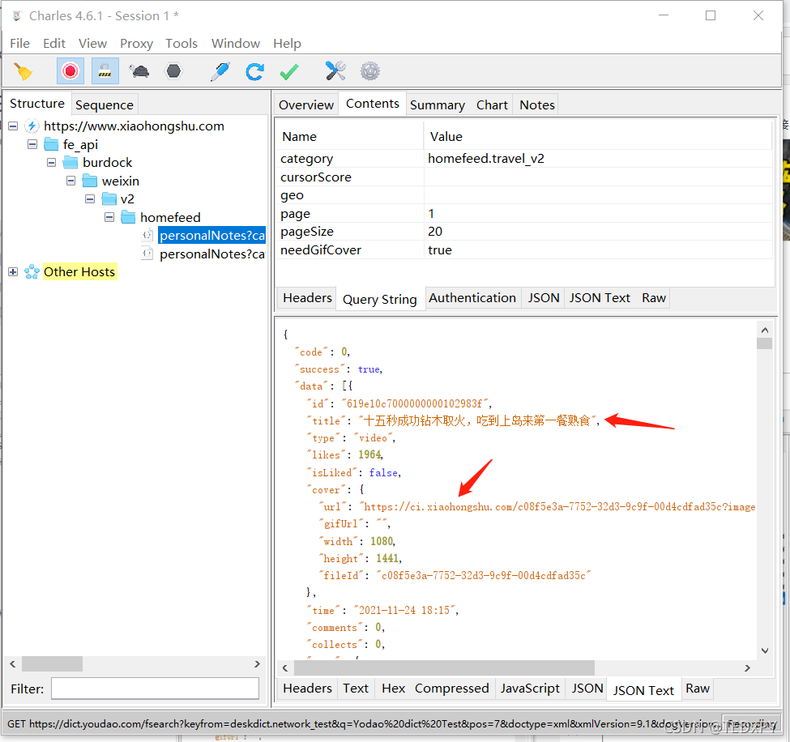Open response Compressed tab

coord(452,688)
